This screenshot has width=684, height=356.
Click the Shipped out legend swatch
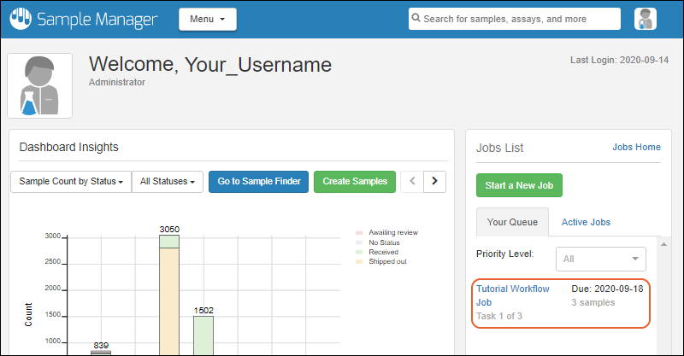359,261
